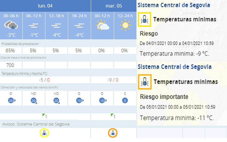The width and height of the screenshot is (227, 142).
Task: Select the lun. 04 day header
Action: pos(45,6)
